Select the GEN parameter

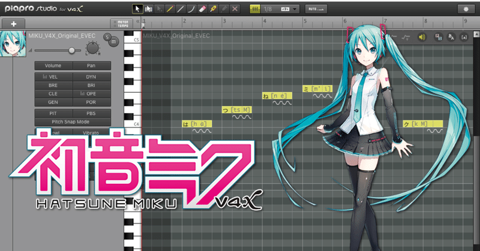coord(53,102)
